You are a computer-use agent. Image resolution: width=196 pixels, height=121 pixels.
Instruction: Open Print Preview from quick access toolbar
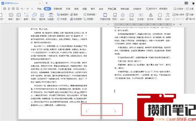click(x=18, y=9)
